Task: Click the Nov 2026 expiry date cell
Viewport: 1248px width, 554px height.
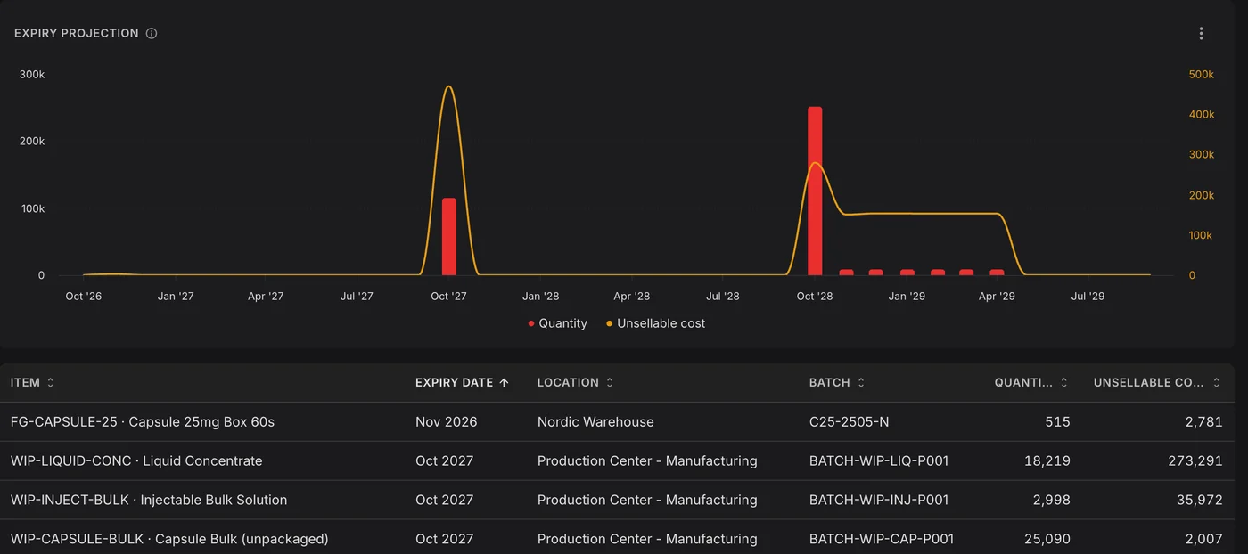Action: pyautogui.click(x=447, y=421)
